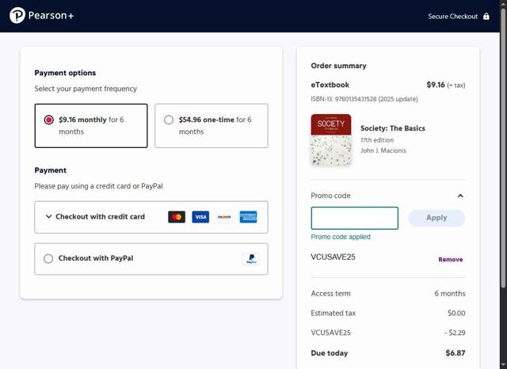Screen dimensions: 507x369
Task: Click the John J. Macionis author text
Action: tap(383, 150)
